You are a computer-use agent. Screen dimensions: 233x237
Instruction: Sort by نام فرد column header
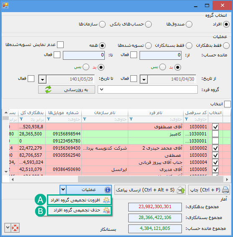(155, 113)
